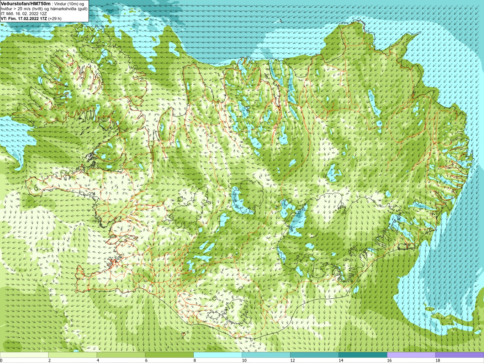Click the "VT: Fim. 17.02.2022 17Z (+29 h)" line
This screenshot has height=363, width=484.
pyautogui.click(x=31, y=18)
